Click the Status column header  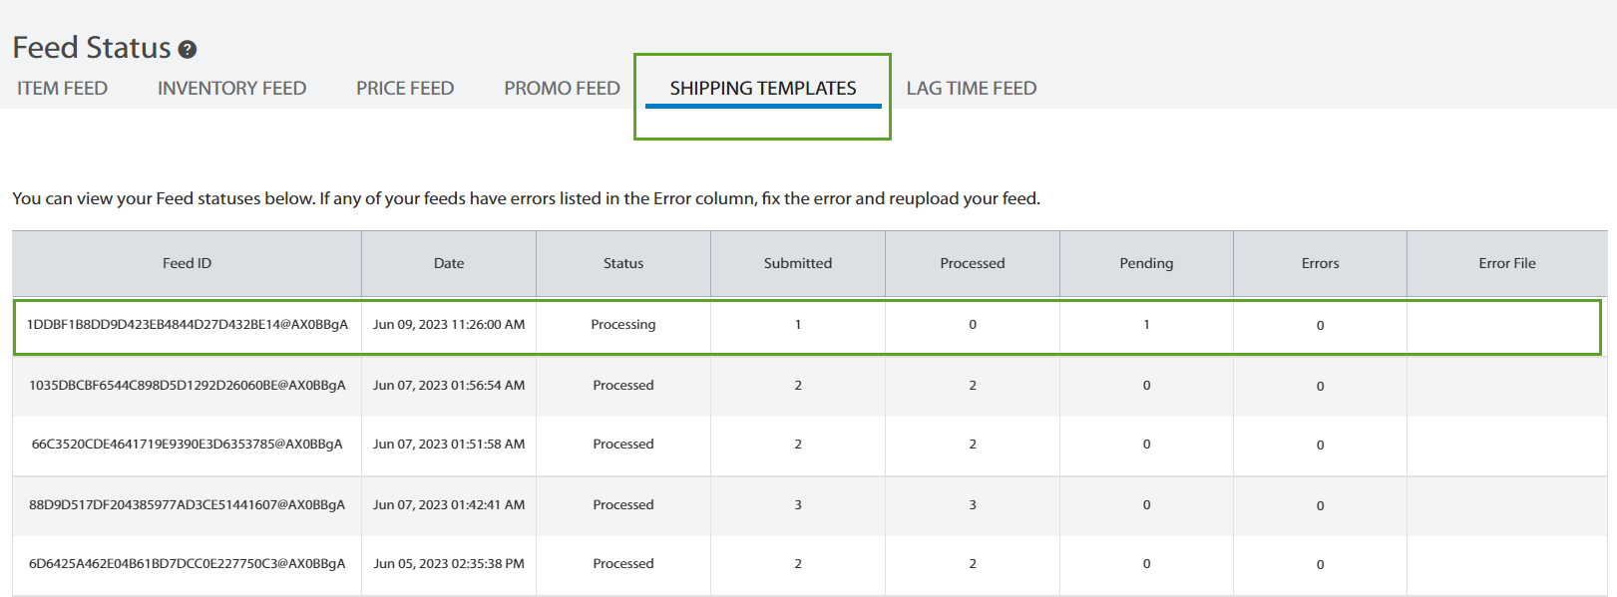[x=623, y=263]
